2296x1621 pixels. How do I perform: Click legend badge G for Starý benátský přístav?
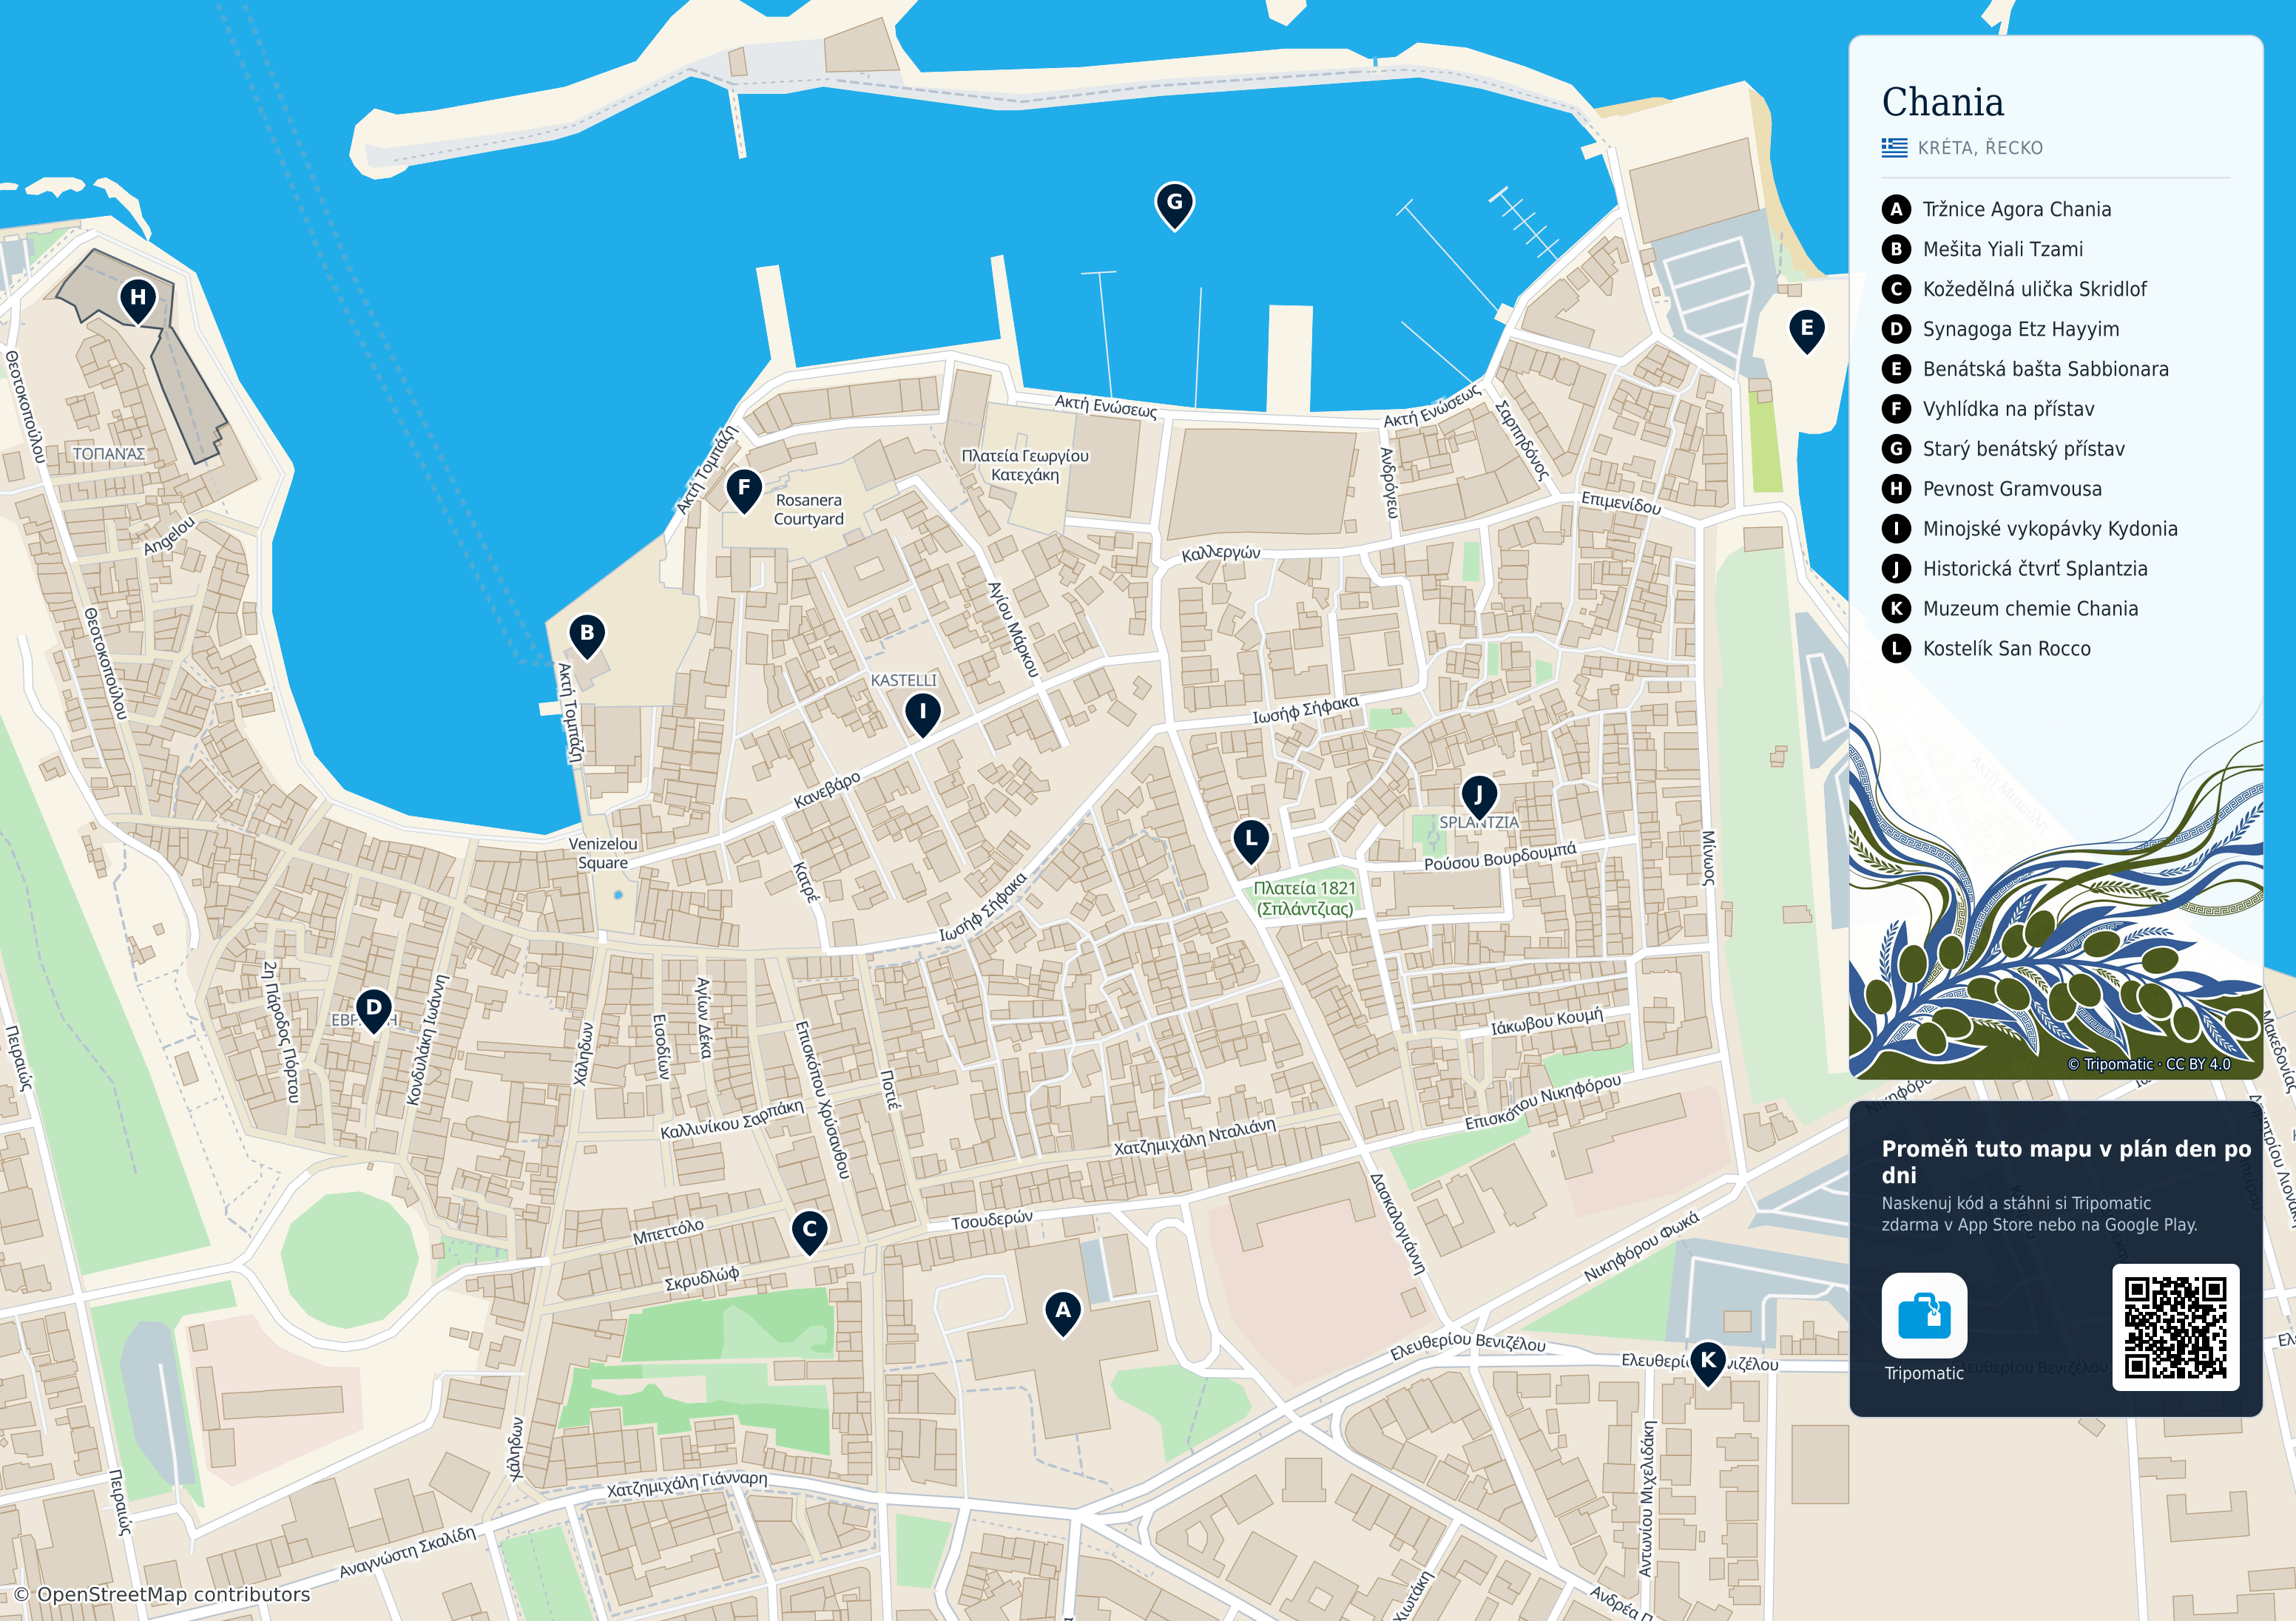pos(1896,449)
